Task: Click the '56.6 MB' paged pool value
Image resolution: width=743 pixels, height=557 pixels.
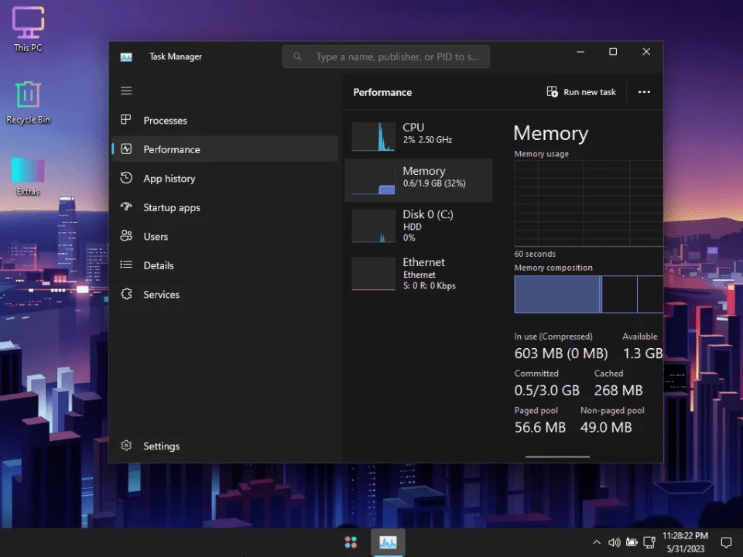Action: pyautogui.click(x=539, y=427)
